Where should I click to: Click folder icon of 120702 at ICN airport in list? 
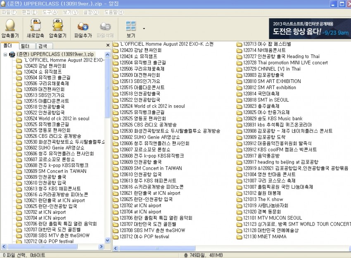[116, 206]
